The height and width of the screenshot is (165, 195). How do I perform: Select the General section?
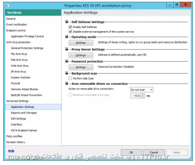click(33, 19)
